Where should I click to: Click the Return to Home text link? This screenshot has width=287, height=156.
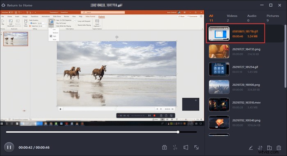coord(20,5)
